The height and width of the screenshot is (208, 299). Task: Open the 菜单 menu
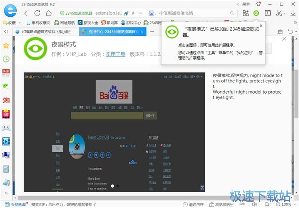[246, 4]
